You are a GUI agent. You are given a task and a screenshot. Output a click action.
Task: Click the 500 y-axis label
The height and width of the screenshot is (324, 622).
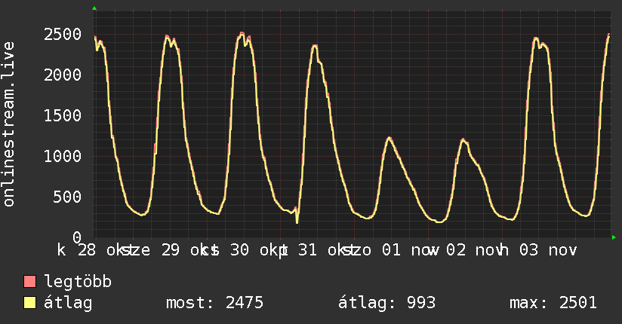(x=67, y=197)
